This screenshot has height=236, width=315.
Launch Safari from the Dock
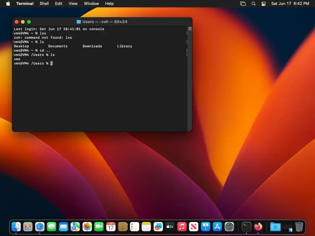pyautogui.click(x=40, y=227)
